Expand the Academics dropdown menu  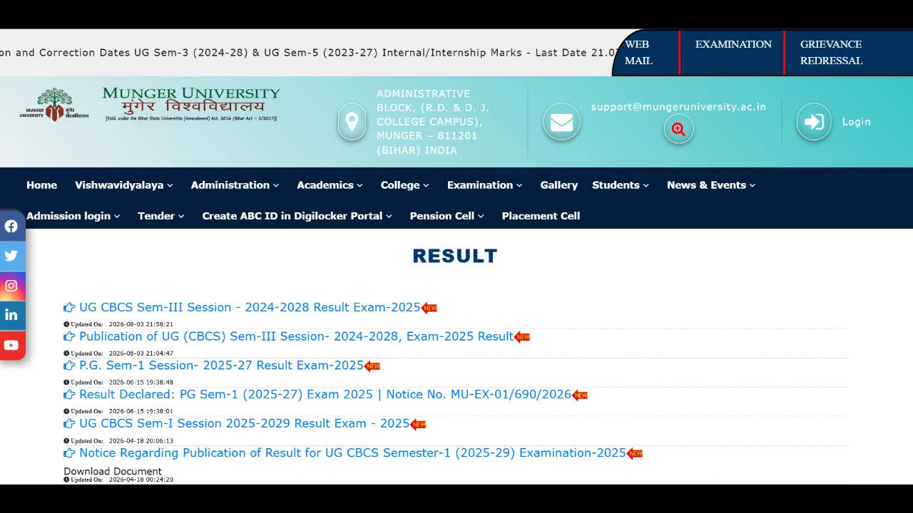click(x=330, y=185)
